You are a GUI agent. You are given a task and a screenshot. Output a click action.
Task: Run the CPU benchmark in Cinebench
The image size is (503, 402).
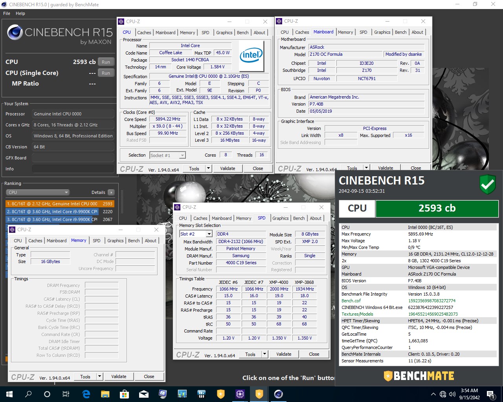(x=106, y=62)
